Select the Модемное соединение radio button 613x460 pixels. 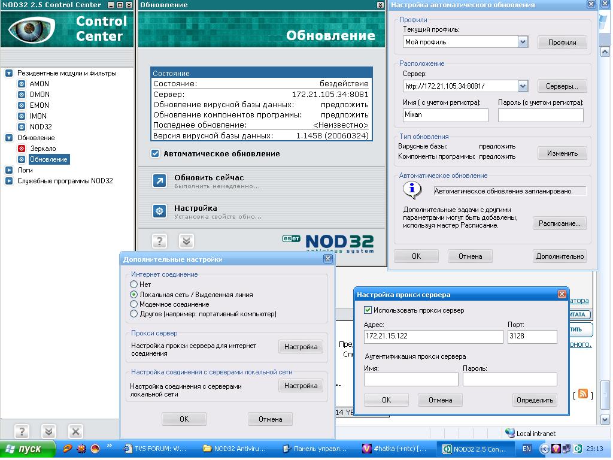click(134, 304)
